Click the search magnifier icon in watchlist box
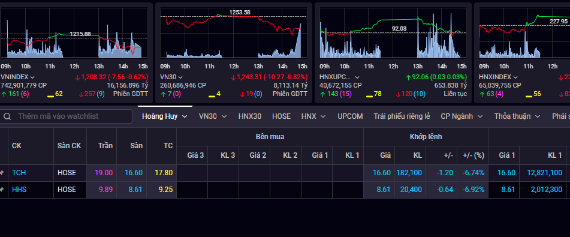The width and height of the screenshot is (570, 237). 7,116
